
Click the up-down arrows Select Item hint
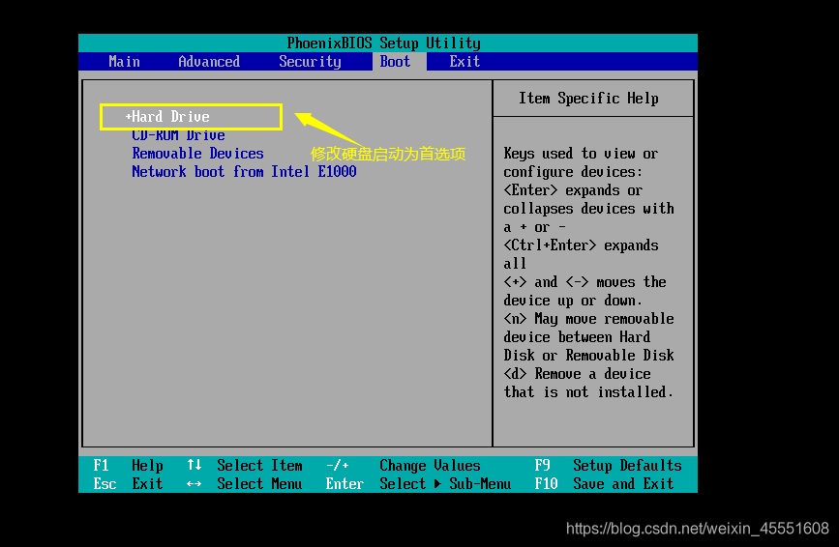245,465
